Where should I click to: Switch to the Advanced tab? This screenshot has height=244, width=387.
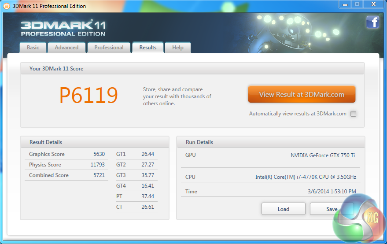66,48
